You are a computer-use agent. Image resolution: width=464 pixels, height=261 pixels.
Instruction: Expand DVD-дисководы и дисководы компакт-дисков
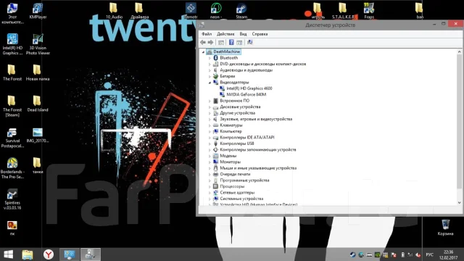(210, 65)
